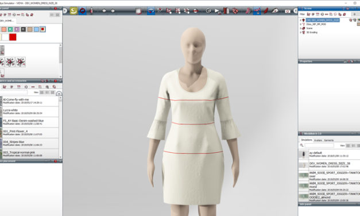Select the FS_AY-Basic-Denim-washed-blue fabric

point(29,122)
